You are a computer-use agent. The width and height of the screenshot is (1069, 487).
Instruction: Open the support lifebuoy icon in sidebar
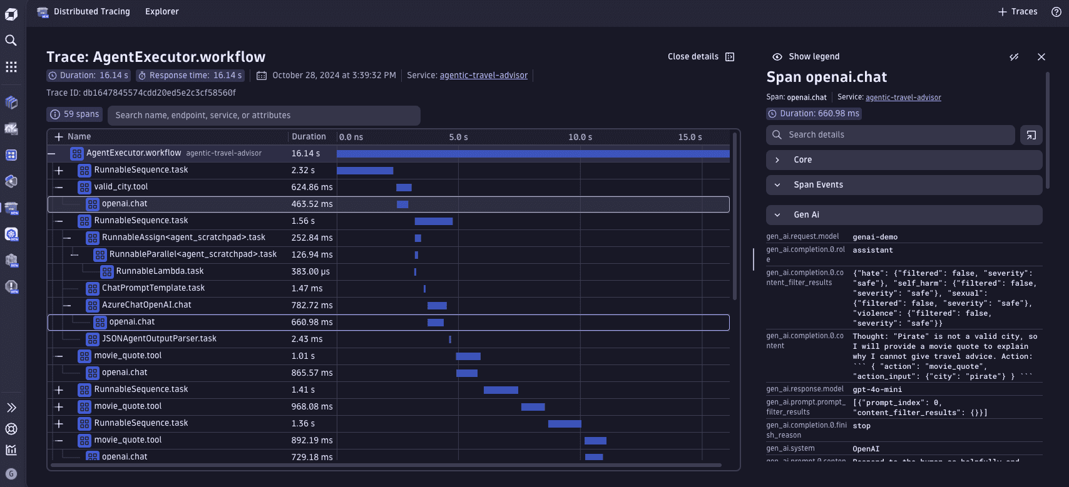pyautogui.click(x=11, y=429)
